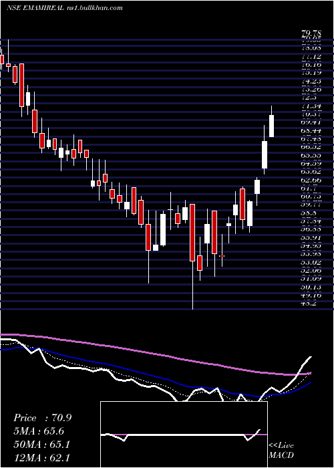334x468 pixels.
Task: Click the <<Live MACD label
Action: pos(281,450)
